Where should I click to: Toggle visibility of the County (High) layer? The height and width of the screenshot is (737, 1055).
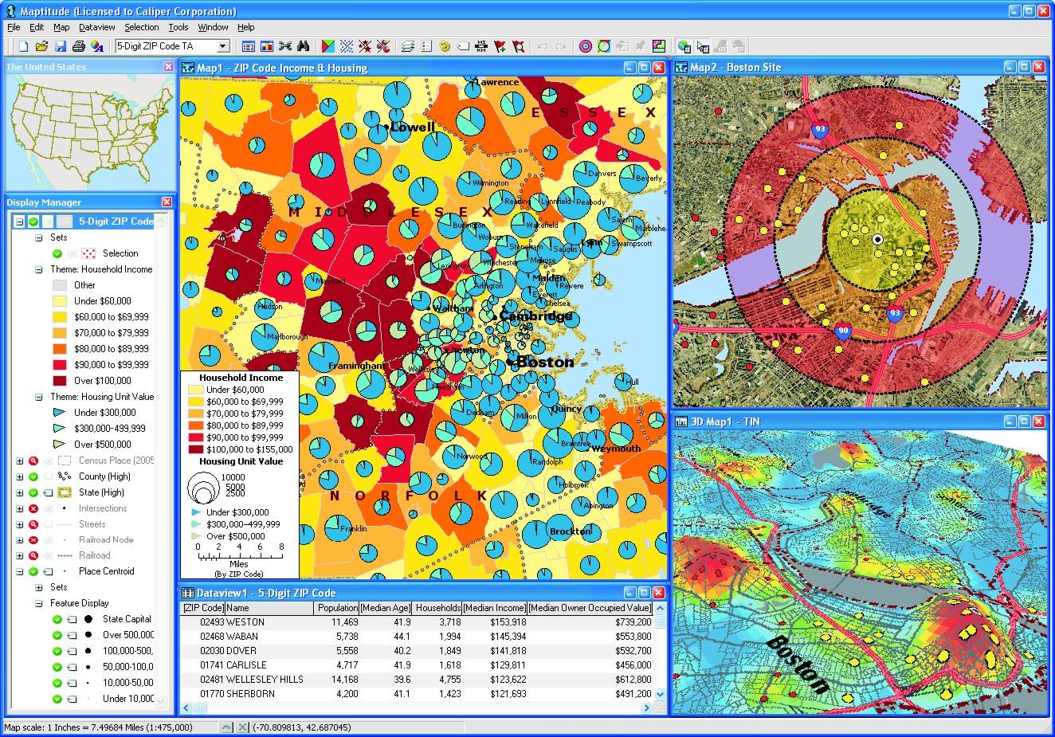[33, 476]
